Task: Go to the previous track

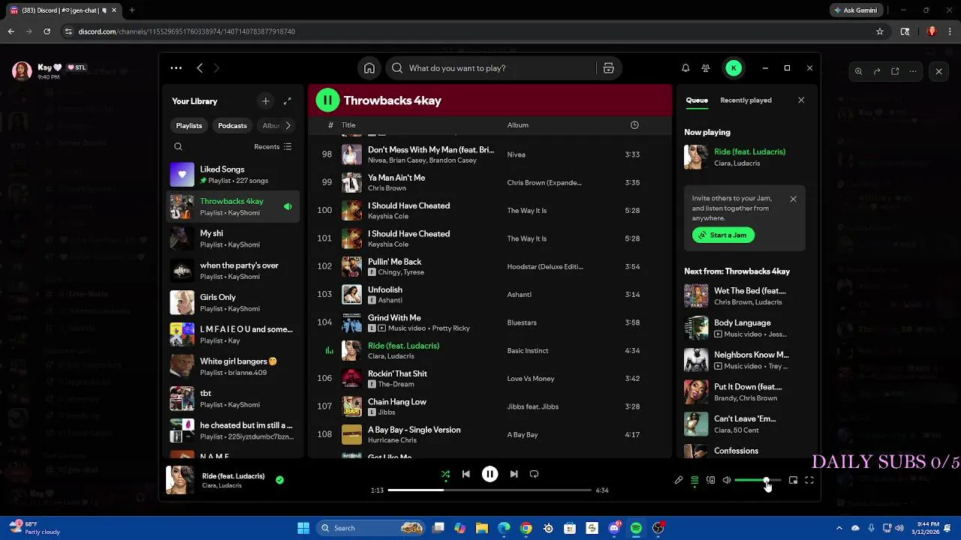Action: pyautogui.click(x=465, y=474)
